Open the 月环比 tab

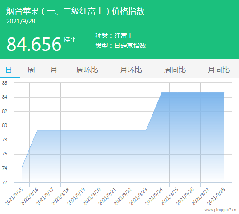[x=131, y=70]
